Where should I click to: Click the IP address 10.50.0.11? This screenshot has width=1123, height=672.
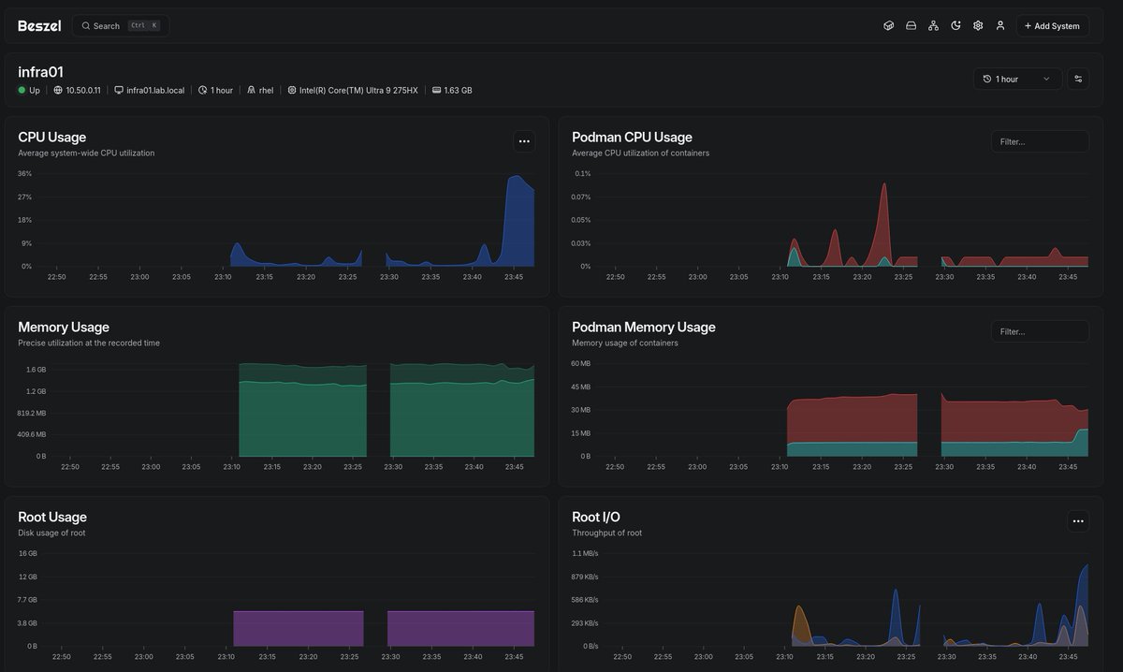[x=83, y=91]
